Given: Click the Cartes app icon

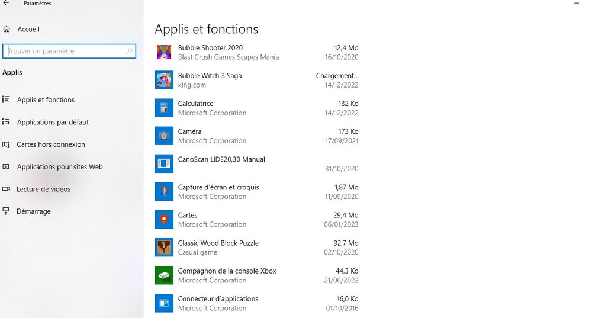Looking at the screenshot, I should (164, 219).
